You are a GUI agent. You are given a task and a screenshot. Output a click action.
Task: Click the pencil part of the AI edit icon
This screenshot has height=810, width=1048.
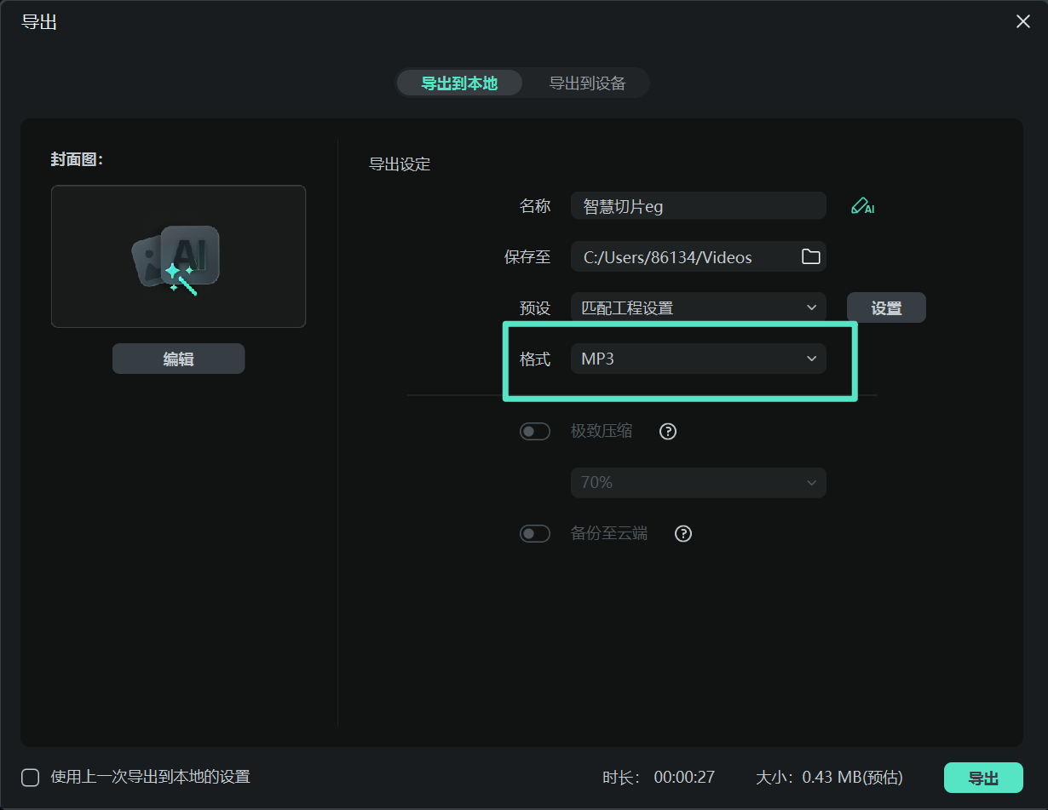[857, 204]
